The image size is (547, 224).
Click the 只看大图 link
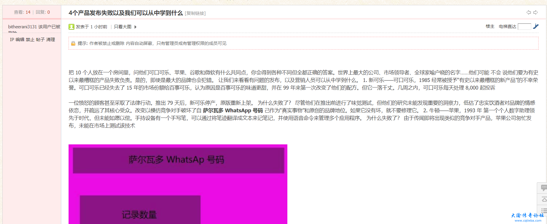tap(123, 27)
